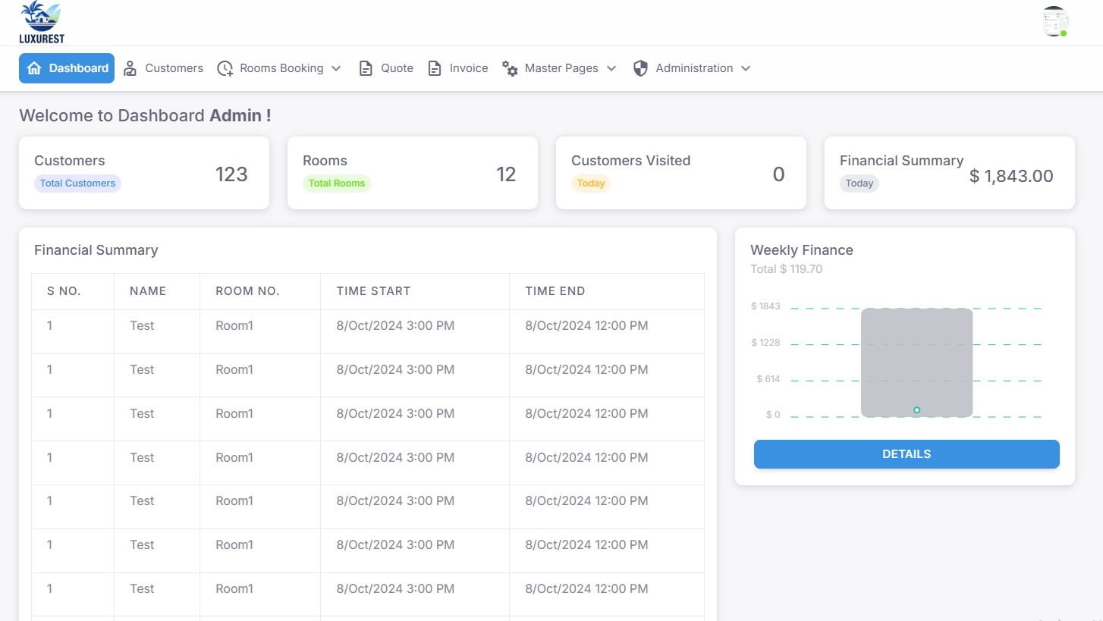Click the Luxurest logo

(42, 23)
